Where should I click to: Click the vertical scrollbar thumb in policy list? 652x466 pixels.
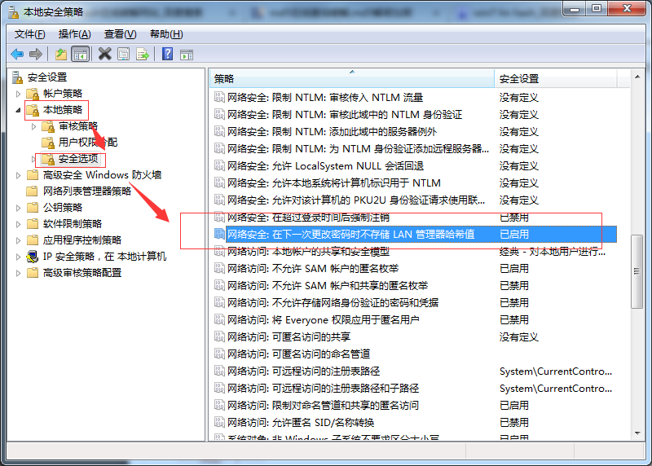[637, 272]
